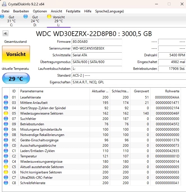Viewport: 186px width, 192px height.
Task: Open the Bearbeiten menu
Action: (x=21, y=11)
